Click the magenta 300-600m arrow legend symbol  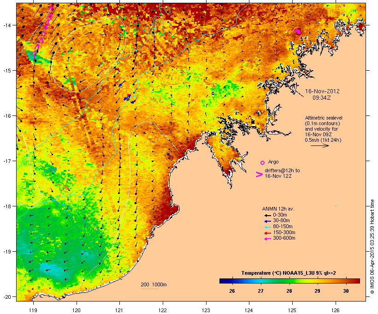[267, 239]
